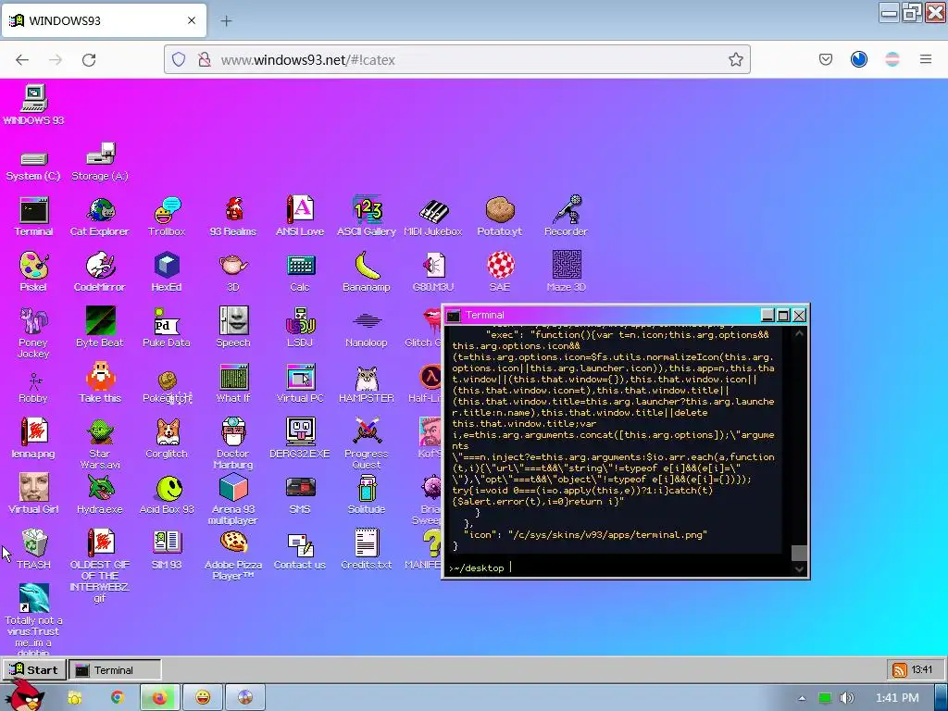
Task: Save page to Pocket
Action: click(x=825, y=59)
